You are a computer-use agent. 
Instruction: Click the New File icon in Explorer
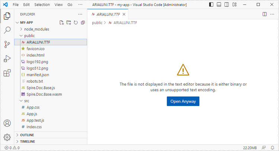click(62, 23)
